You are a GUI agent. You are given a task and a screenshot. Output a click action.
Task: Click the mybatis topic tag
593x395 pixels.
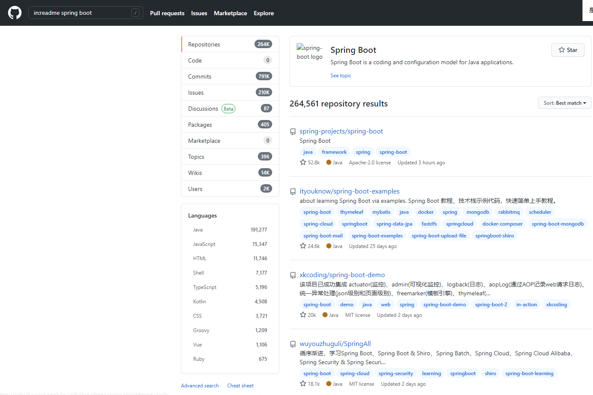(x=381, y=212)
